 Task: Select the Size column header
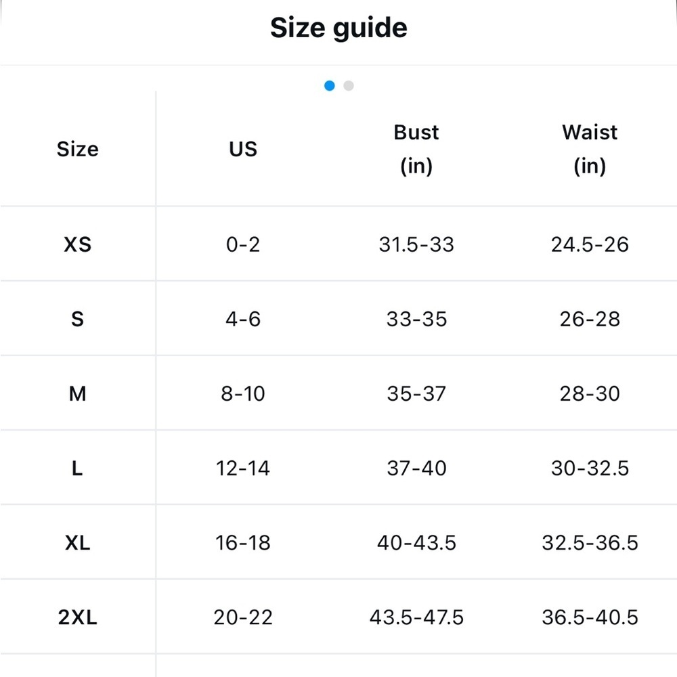coord(78,149)
